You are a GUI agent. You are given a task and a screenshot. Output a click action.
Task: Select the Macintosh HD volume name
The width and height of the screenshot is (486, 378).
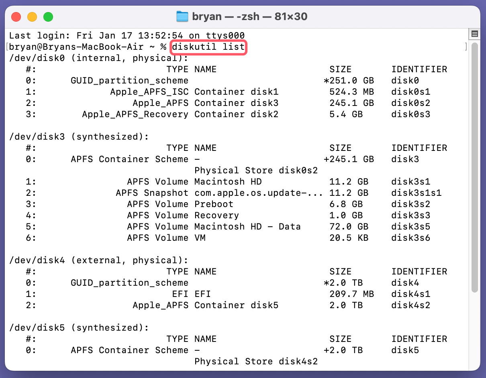click(227, 181)
